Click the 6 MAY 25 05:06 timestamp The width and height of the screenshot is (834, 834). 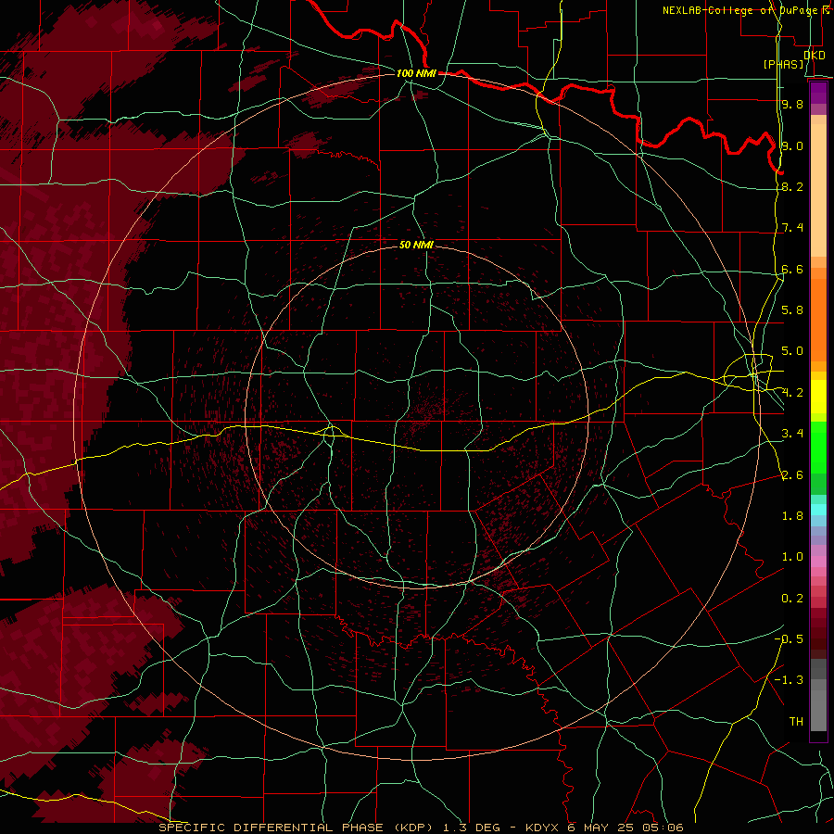point(625,828)
